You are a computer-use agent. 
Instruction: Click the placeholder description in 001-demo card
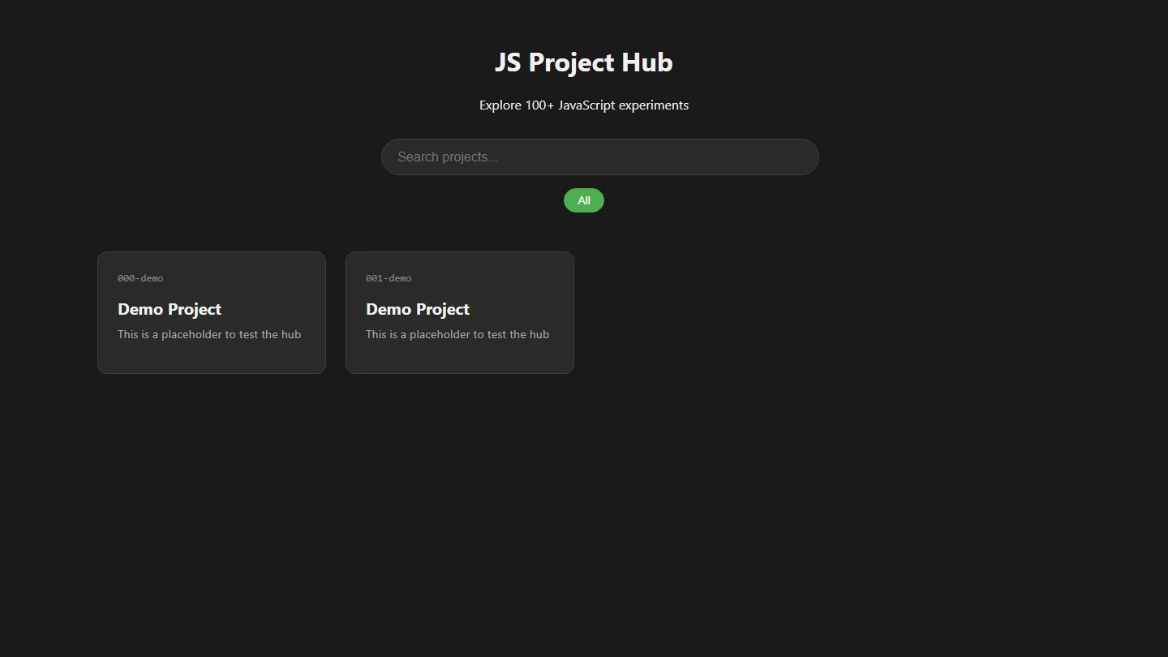[457, 334]
